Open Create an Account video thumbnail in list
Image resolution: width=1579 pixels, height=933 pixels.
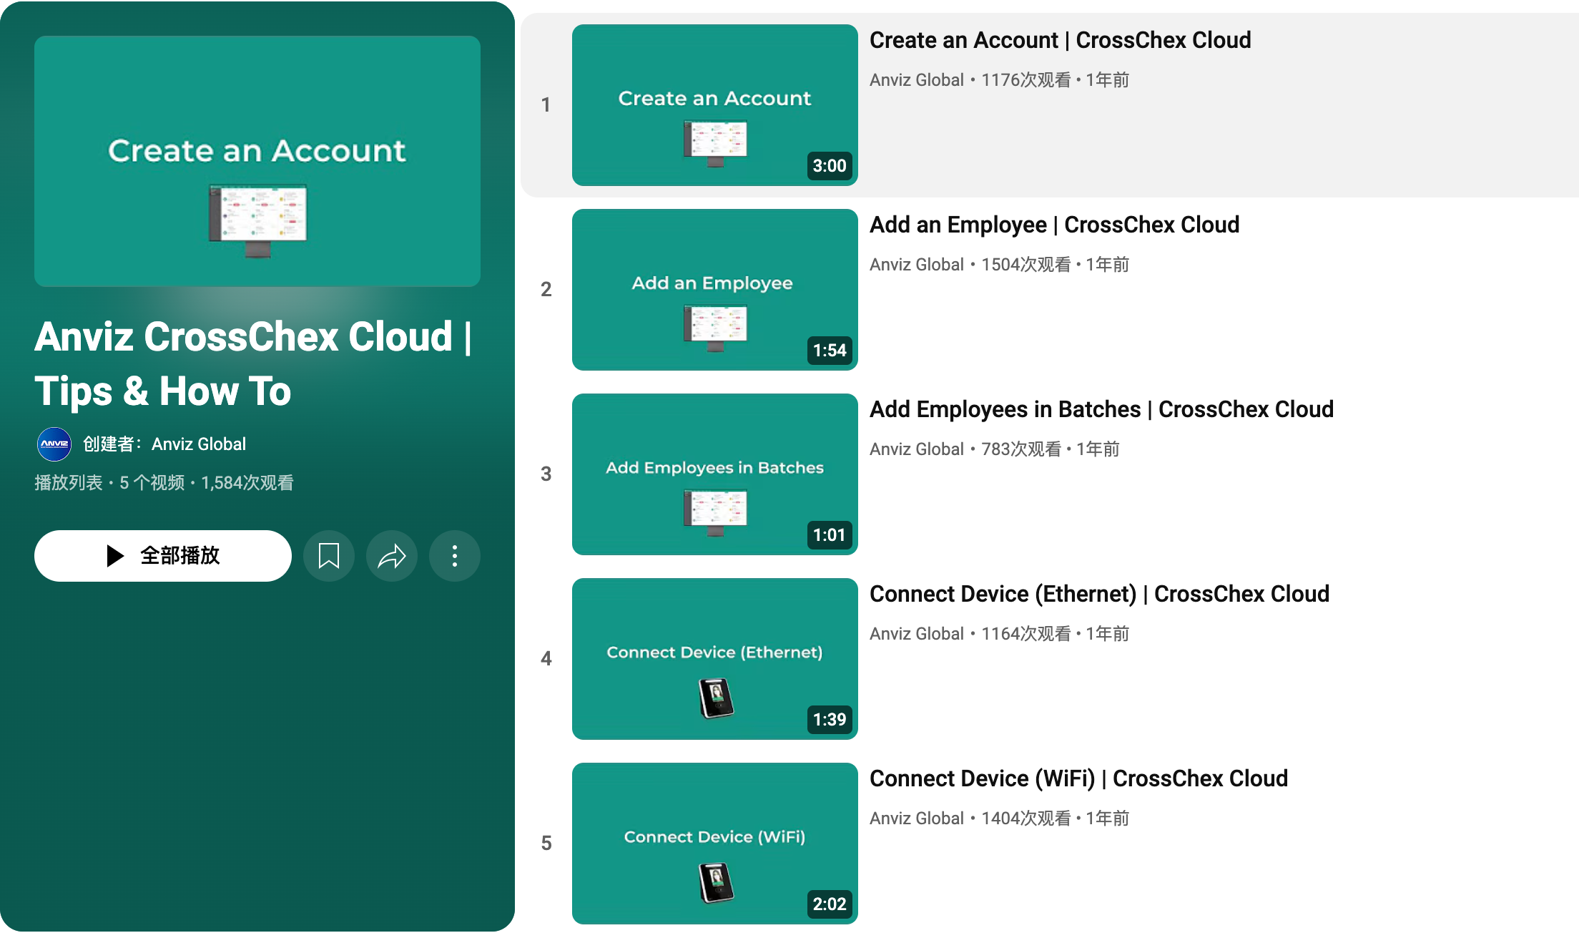coord(715,105)
